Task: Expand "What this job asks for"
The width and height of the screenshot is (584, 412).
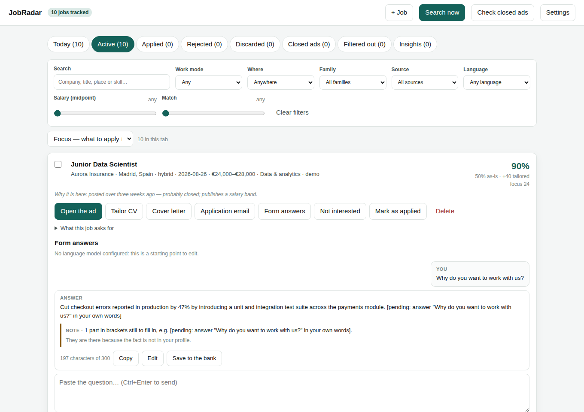Action: (x=84, y=228)
